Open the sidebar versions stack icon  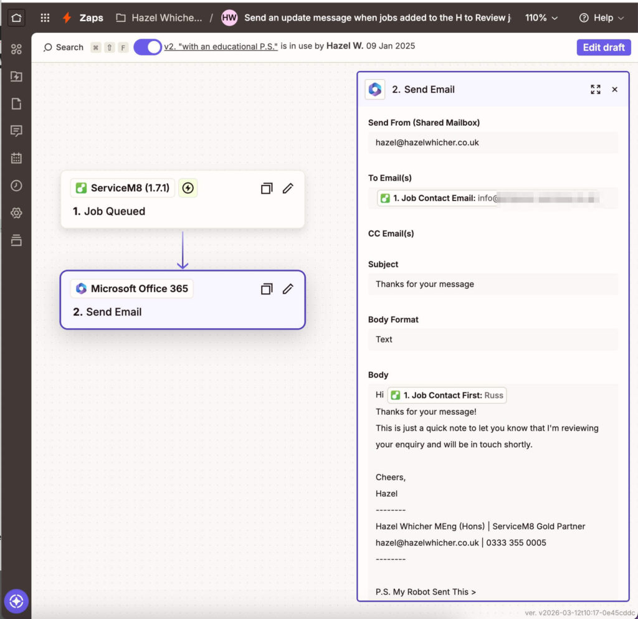16,240
